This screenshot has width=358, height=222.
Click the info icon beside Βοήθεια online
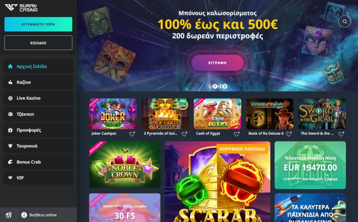click(24, 215)
